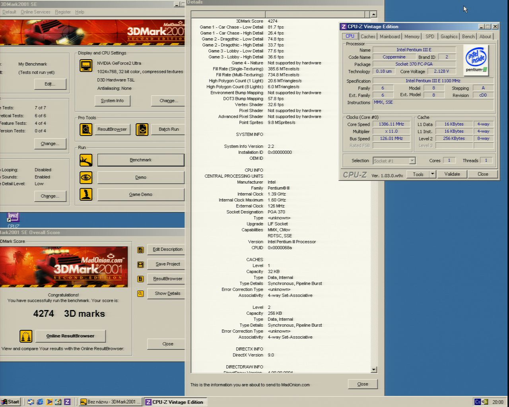Click the Game Demo button
The width and height of the screenshot is (509, 407).
click(141, 194)
